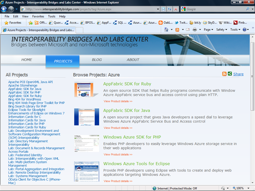Open the Tools dropdown in command bar
The width and height of the screenshot is (255, 191).
(x=235, y=29)
